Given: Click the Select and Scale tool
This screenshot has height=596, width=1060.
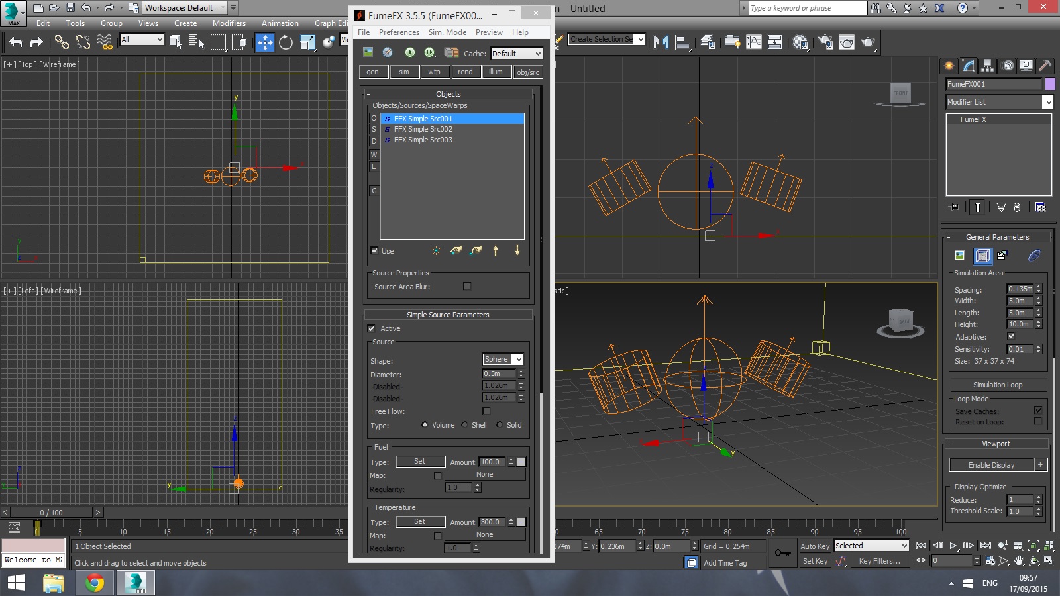Looking at the screenshot, I should (x=307, y=42).
